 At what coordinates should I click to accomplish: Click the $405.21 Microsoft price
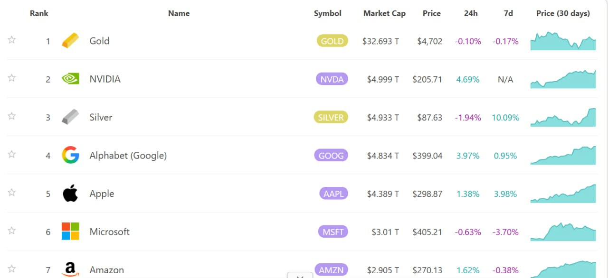[427, 232]
